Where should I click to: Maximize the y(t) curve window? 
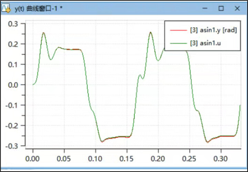[221, 8]
